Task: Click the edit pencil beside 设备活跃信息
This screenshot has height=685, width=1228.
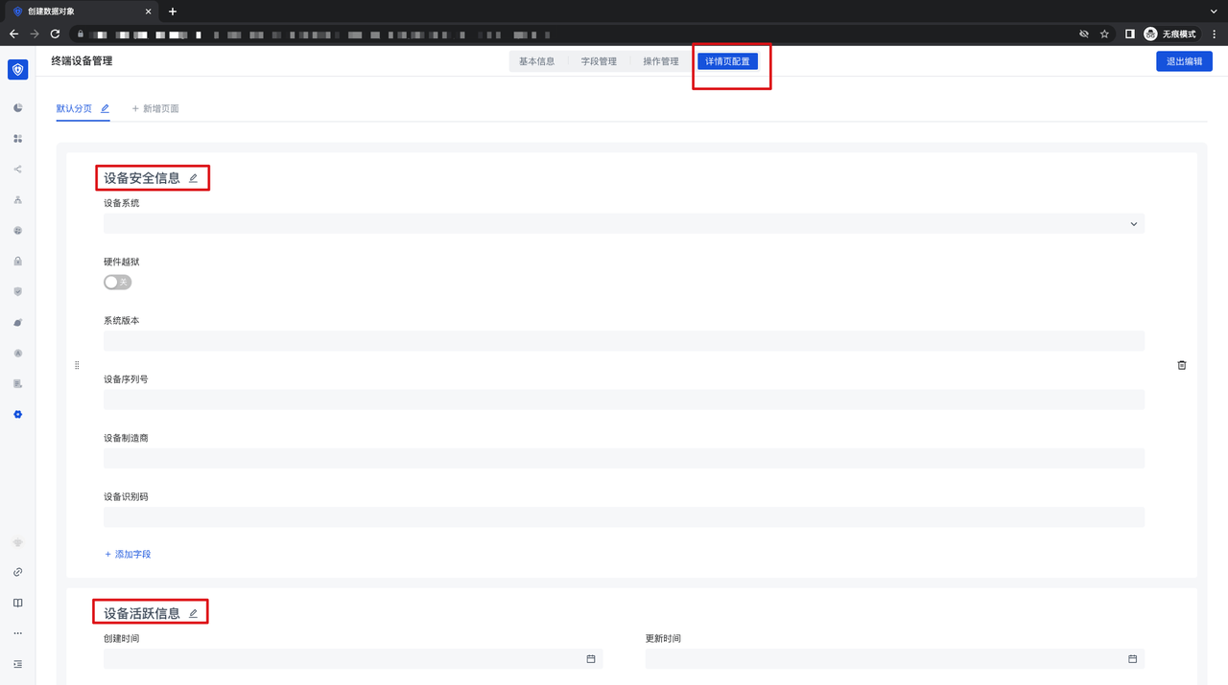Action: click(x=193, y=613)
